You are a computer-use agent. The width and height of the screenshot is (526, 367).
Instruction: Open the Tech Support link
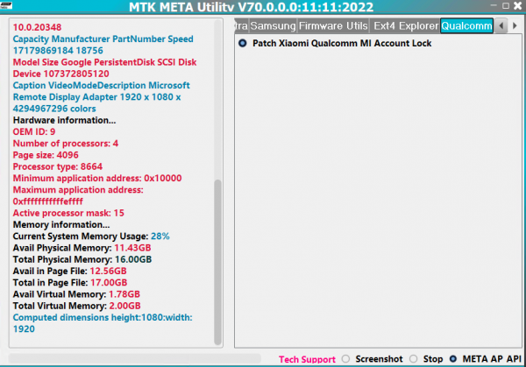pos(307,359)
